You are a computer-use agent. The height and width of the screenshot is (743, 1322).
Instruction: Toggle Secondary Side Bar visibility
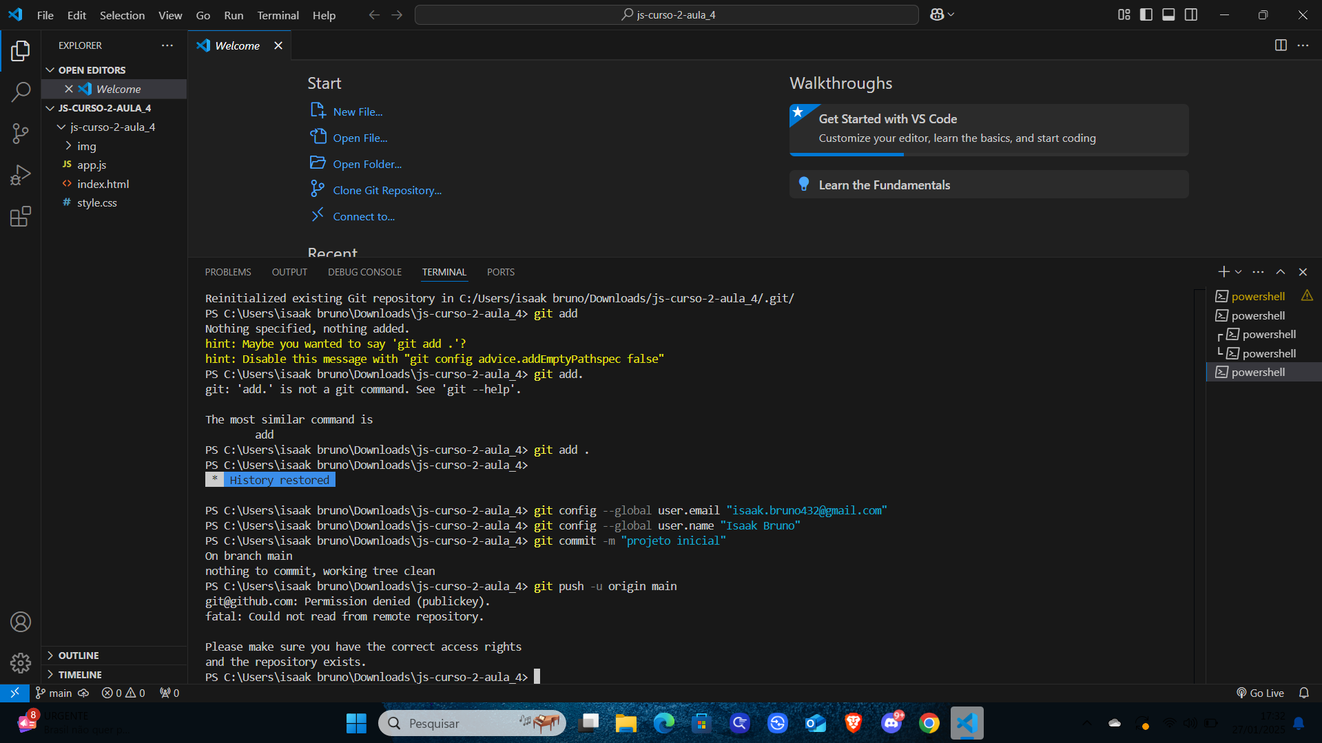click(x=1191, y=14)
